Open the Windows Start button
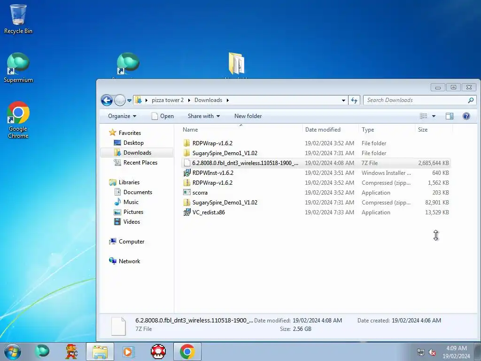 pos(13,352)
